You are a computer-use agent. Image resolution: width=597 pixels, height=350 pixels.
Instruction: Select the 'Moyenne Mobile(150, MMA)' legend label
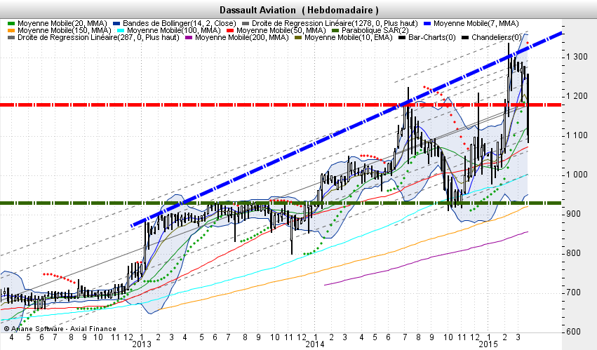65,30
